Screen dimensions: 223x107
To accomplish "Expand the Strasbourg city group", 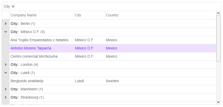I will coord(6,97).
